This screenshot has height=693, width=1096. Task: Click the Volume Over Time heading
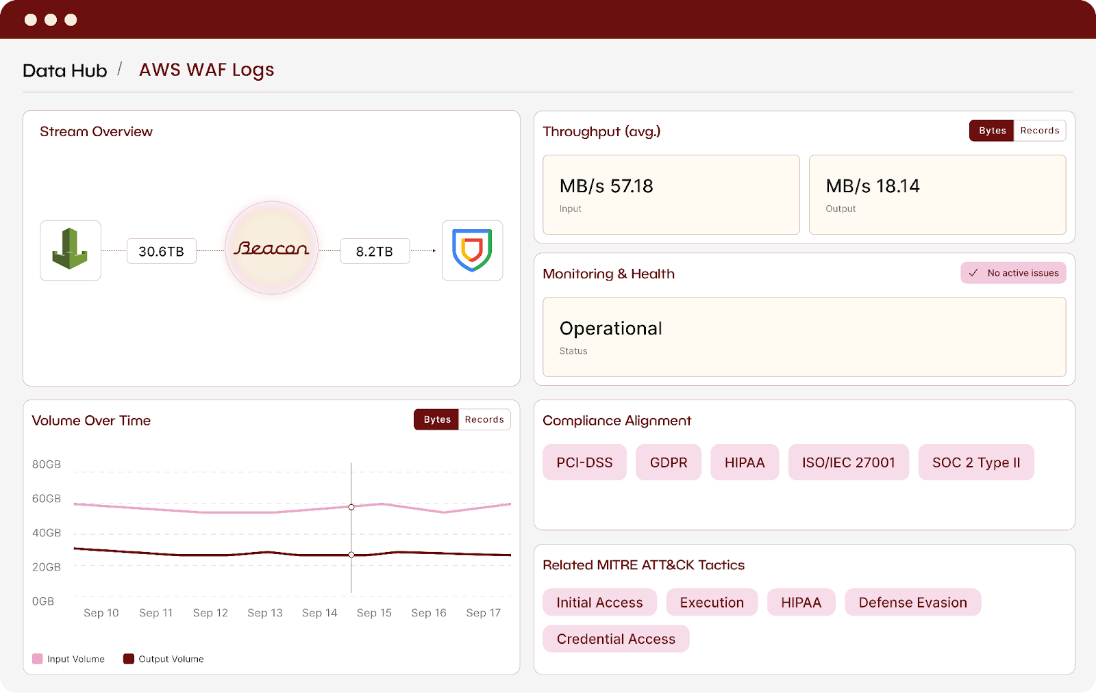(x=91, y=421)
